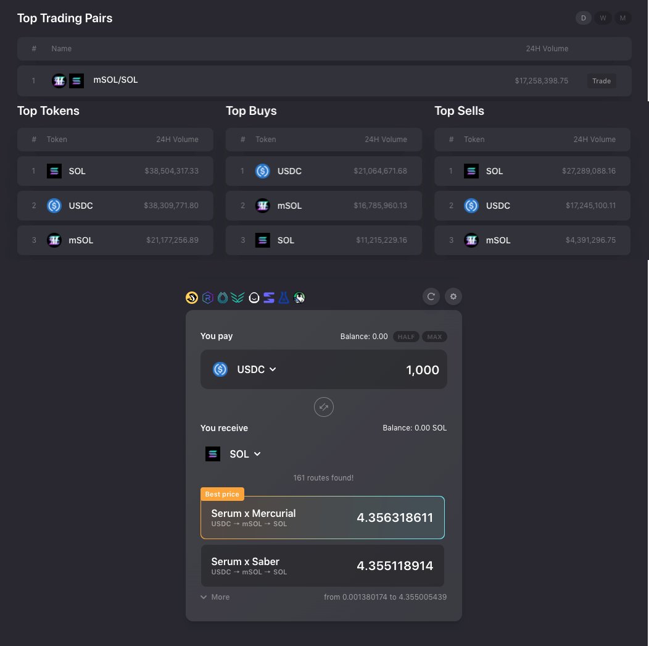Screen dimensions: 649x646
Task: Click SOL name in Top Tokens
Action: point(77,171)
